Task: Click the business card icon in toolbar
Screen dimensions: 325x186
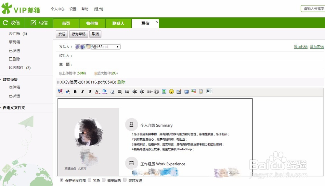Action: 209,91
